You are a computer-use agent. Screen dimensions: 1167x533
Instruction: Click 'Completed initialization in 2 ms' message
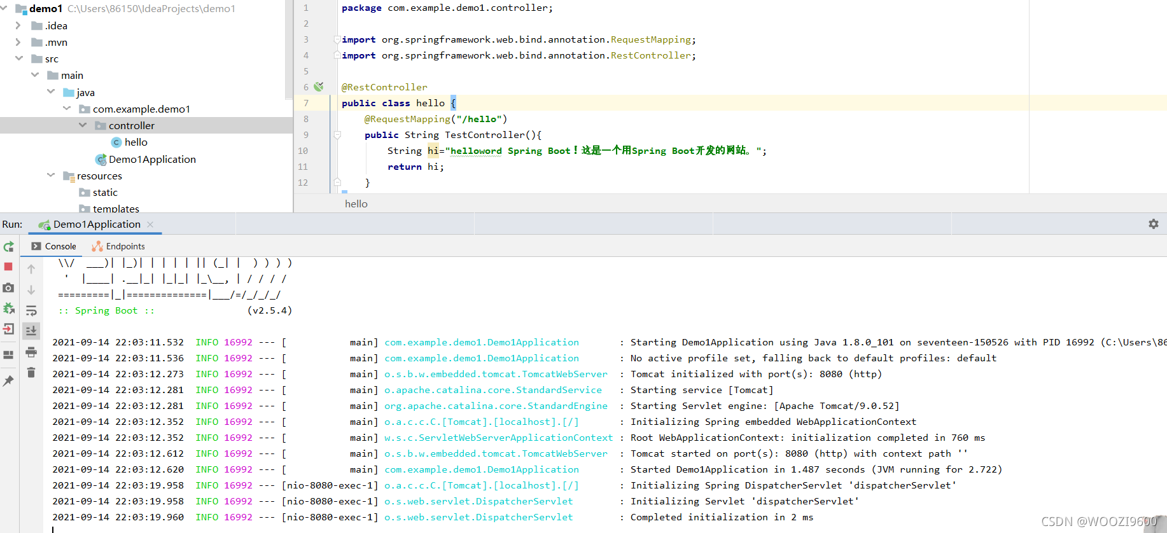click(x=722, y=517)
